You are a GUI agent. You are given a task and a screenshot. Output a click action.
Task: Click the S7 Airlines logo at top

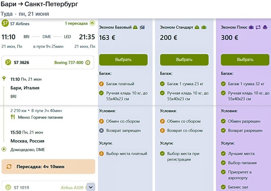tap(5, 23)
